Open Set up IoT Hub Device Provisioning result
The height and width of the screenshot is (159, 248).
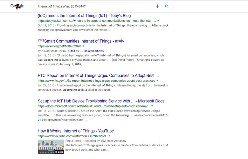pyautogui.click(x=101, y=101)
